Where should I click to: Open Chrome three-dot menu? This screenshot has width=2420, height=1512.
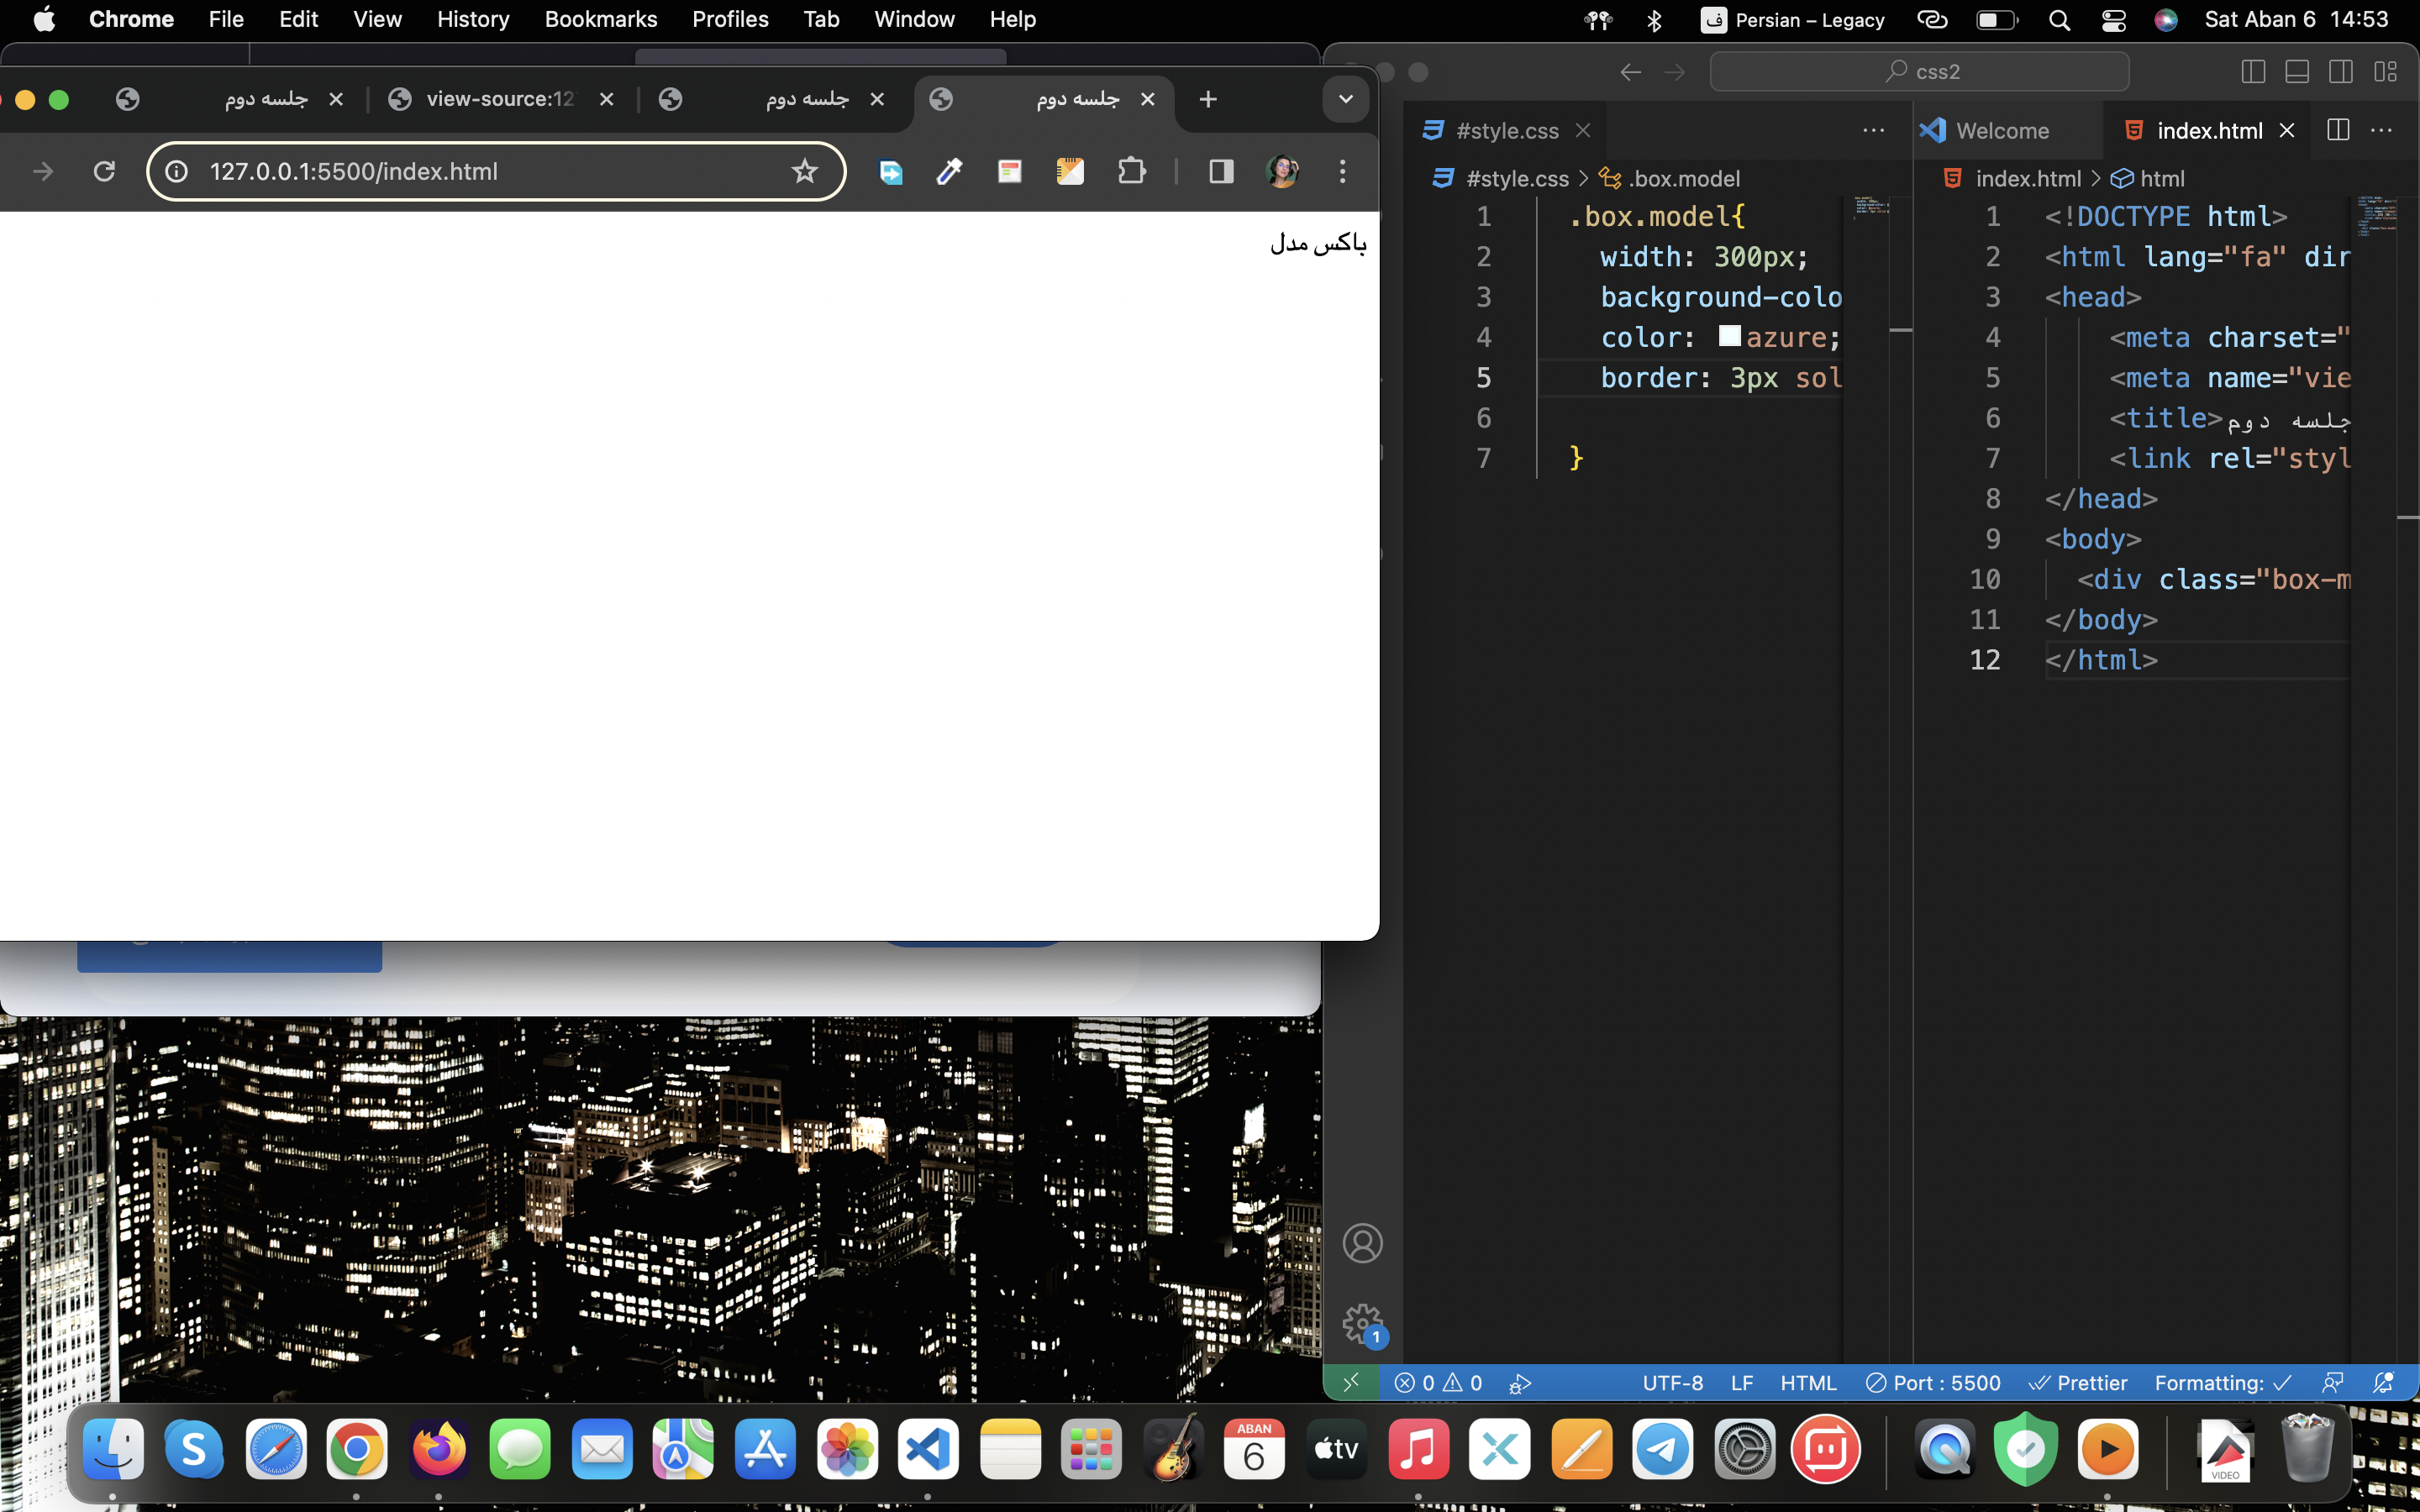coord(1343,171)
